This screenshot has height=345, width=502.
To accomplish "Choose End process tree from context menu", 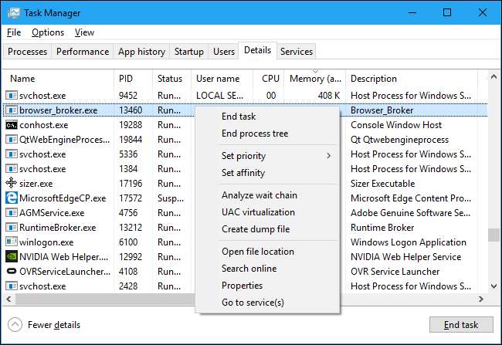I will click(x=254, y=134).
